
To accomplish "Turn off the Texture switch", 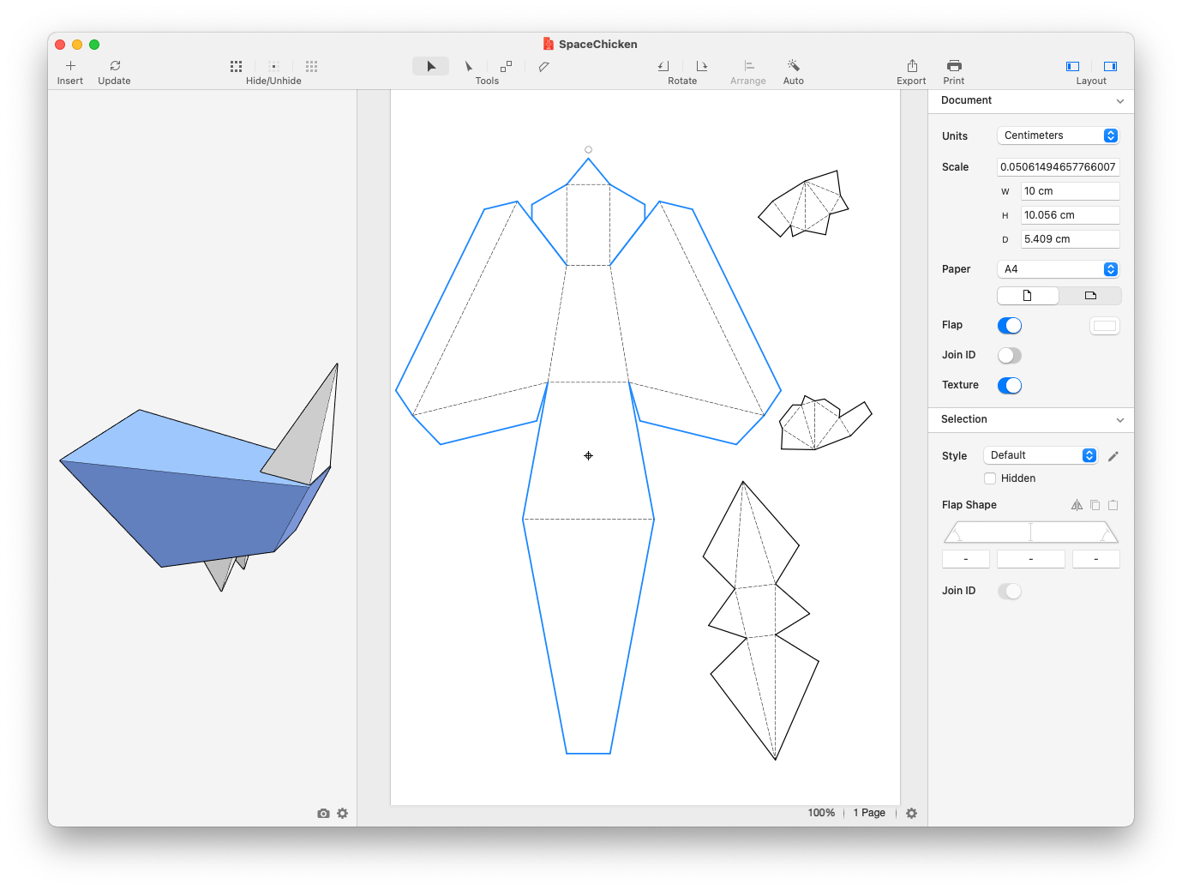I will [x=1010, y=386].
